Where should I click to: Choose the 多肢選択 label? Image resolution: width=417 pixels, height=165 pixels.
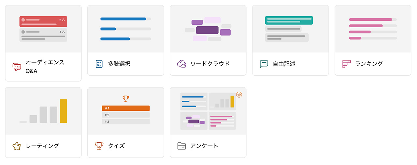tap(119, 64)
